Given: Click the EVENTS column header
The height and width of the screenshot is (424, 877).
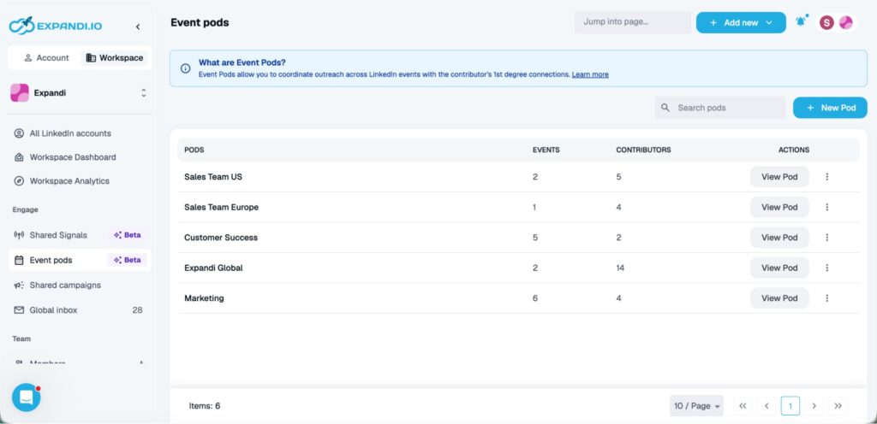Looking at the screenshot, I should click(x=546, y=150).
